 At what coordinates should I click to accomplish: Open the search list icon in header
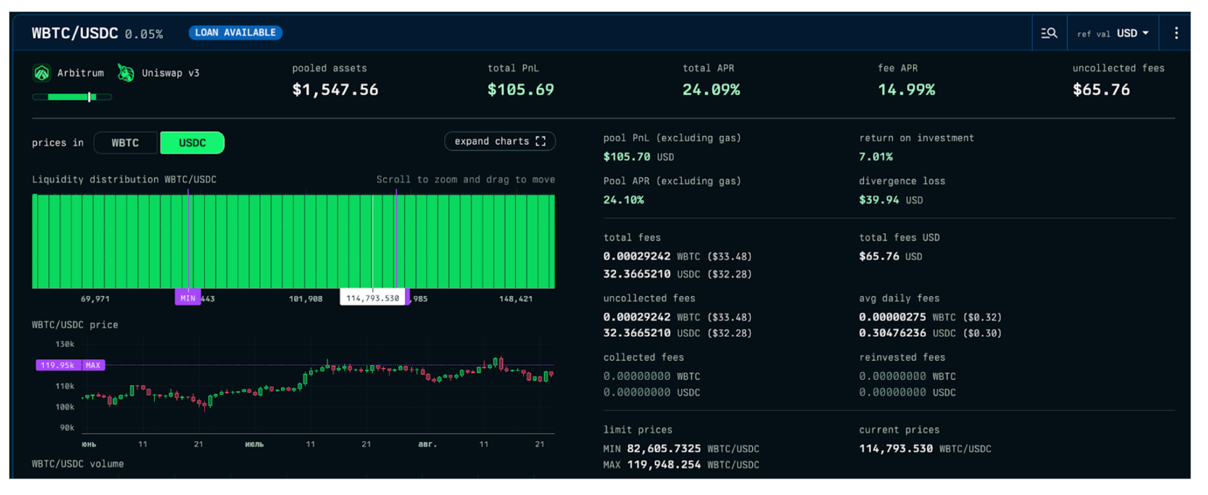coord(1049,33)
